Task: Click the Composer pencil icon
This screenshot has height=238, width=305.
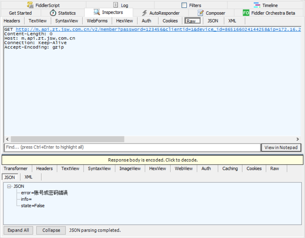Action: (201, 13)
